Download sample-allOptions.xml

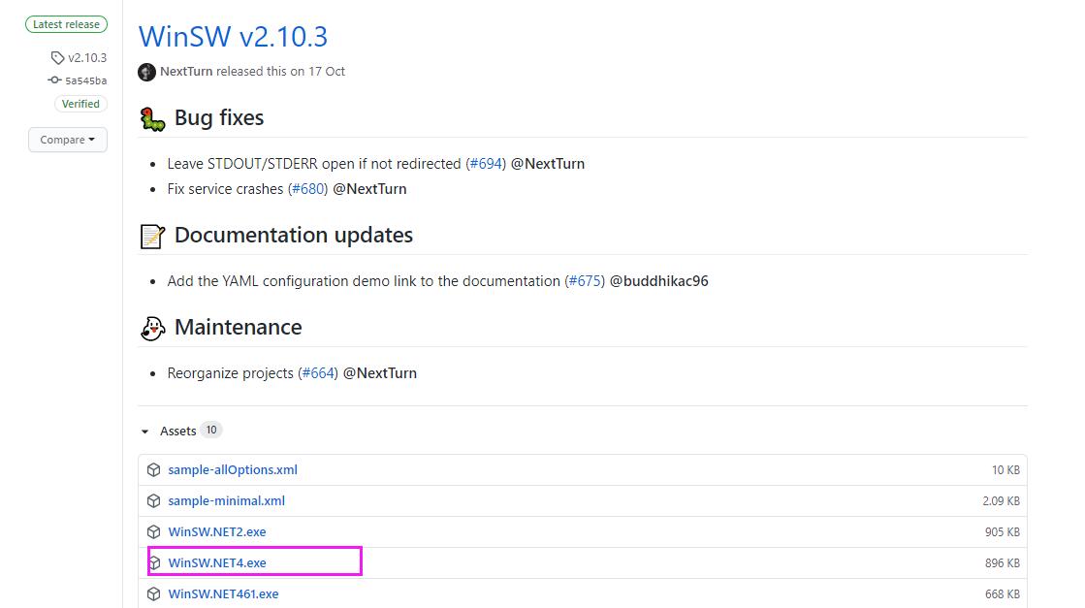point(233,469)
